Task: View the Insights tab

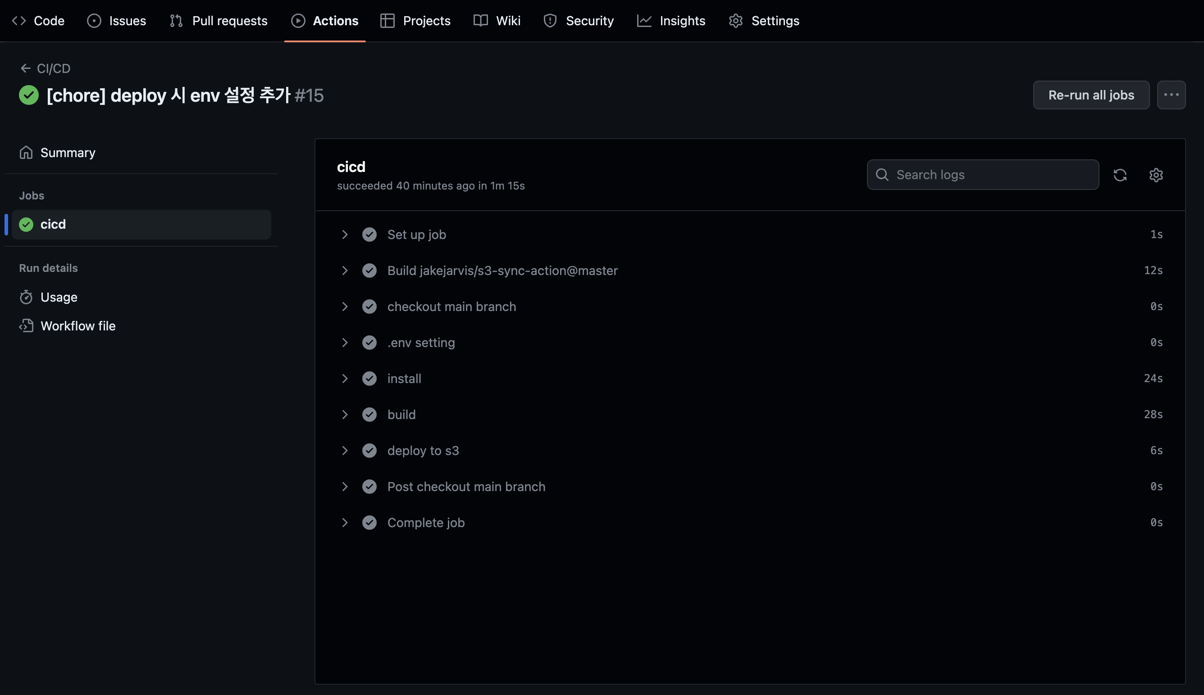Action: click(671, 21)
